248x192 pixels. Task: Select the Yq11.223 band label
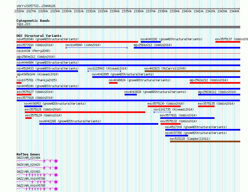click(x=23, y=24)
